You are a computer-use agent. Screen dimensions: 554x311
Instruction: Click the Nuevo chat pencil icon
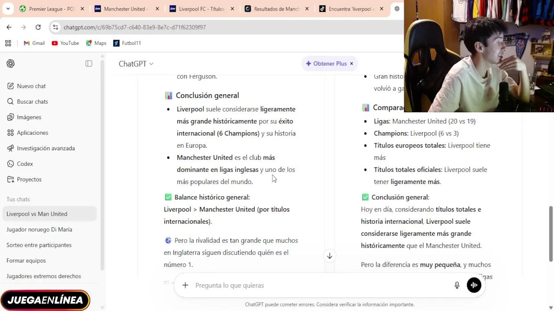(10, 86)
